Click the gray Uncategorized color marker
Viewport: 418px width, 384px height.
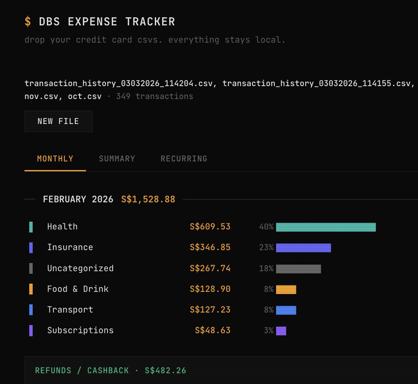tap(31, 269)
